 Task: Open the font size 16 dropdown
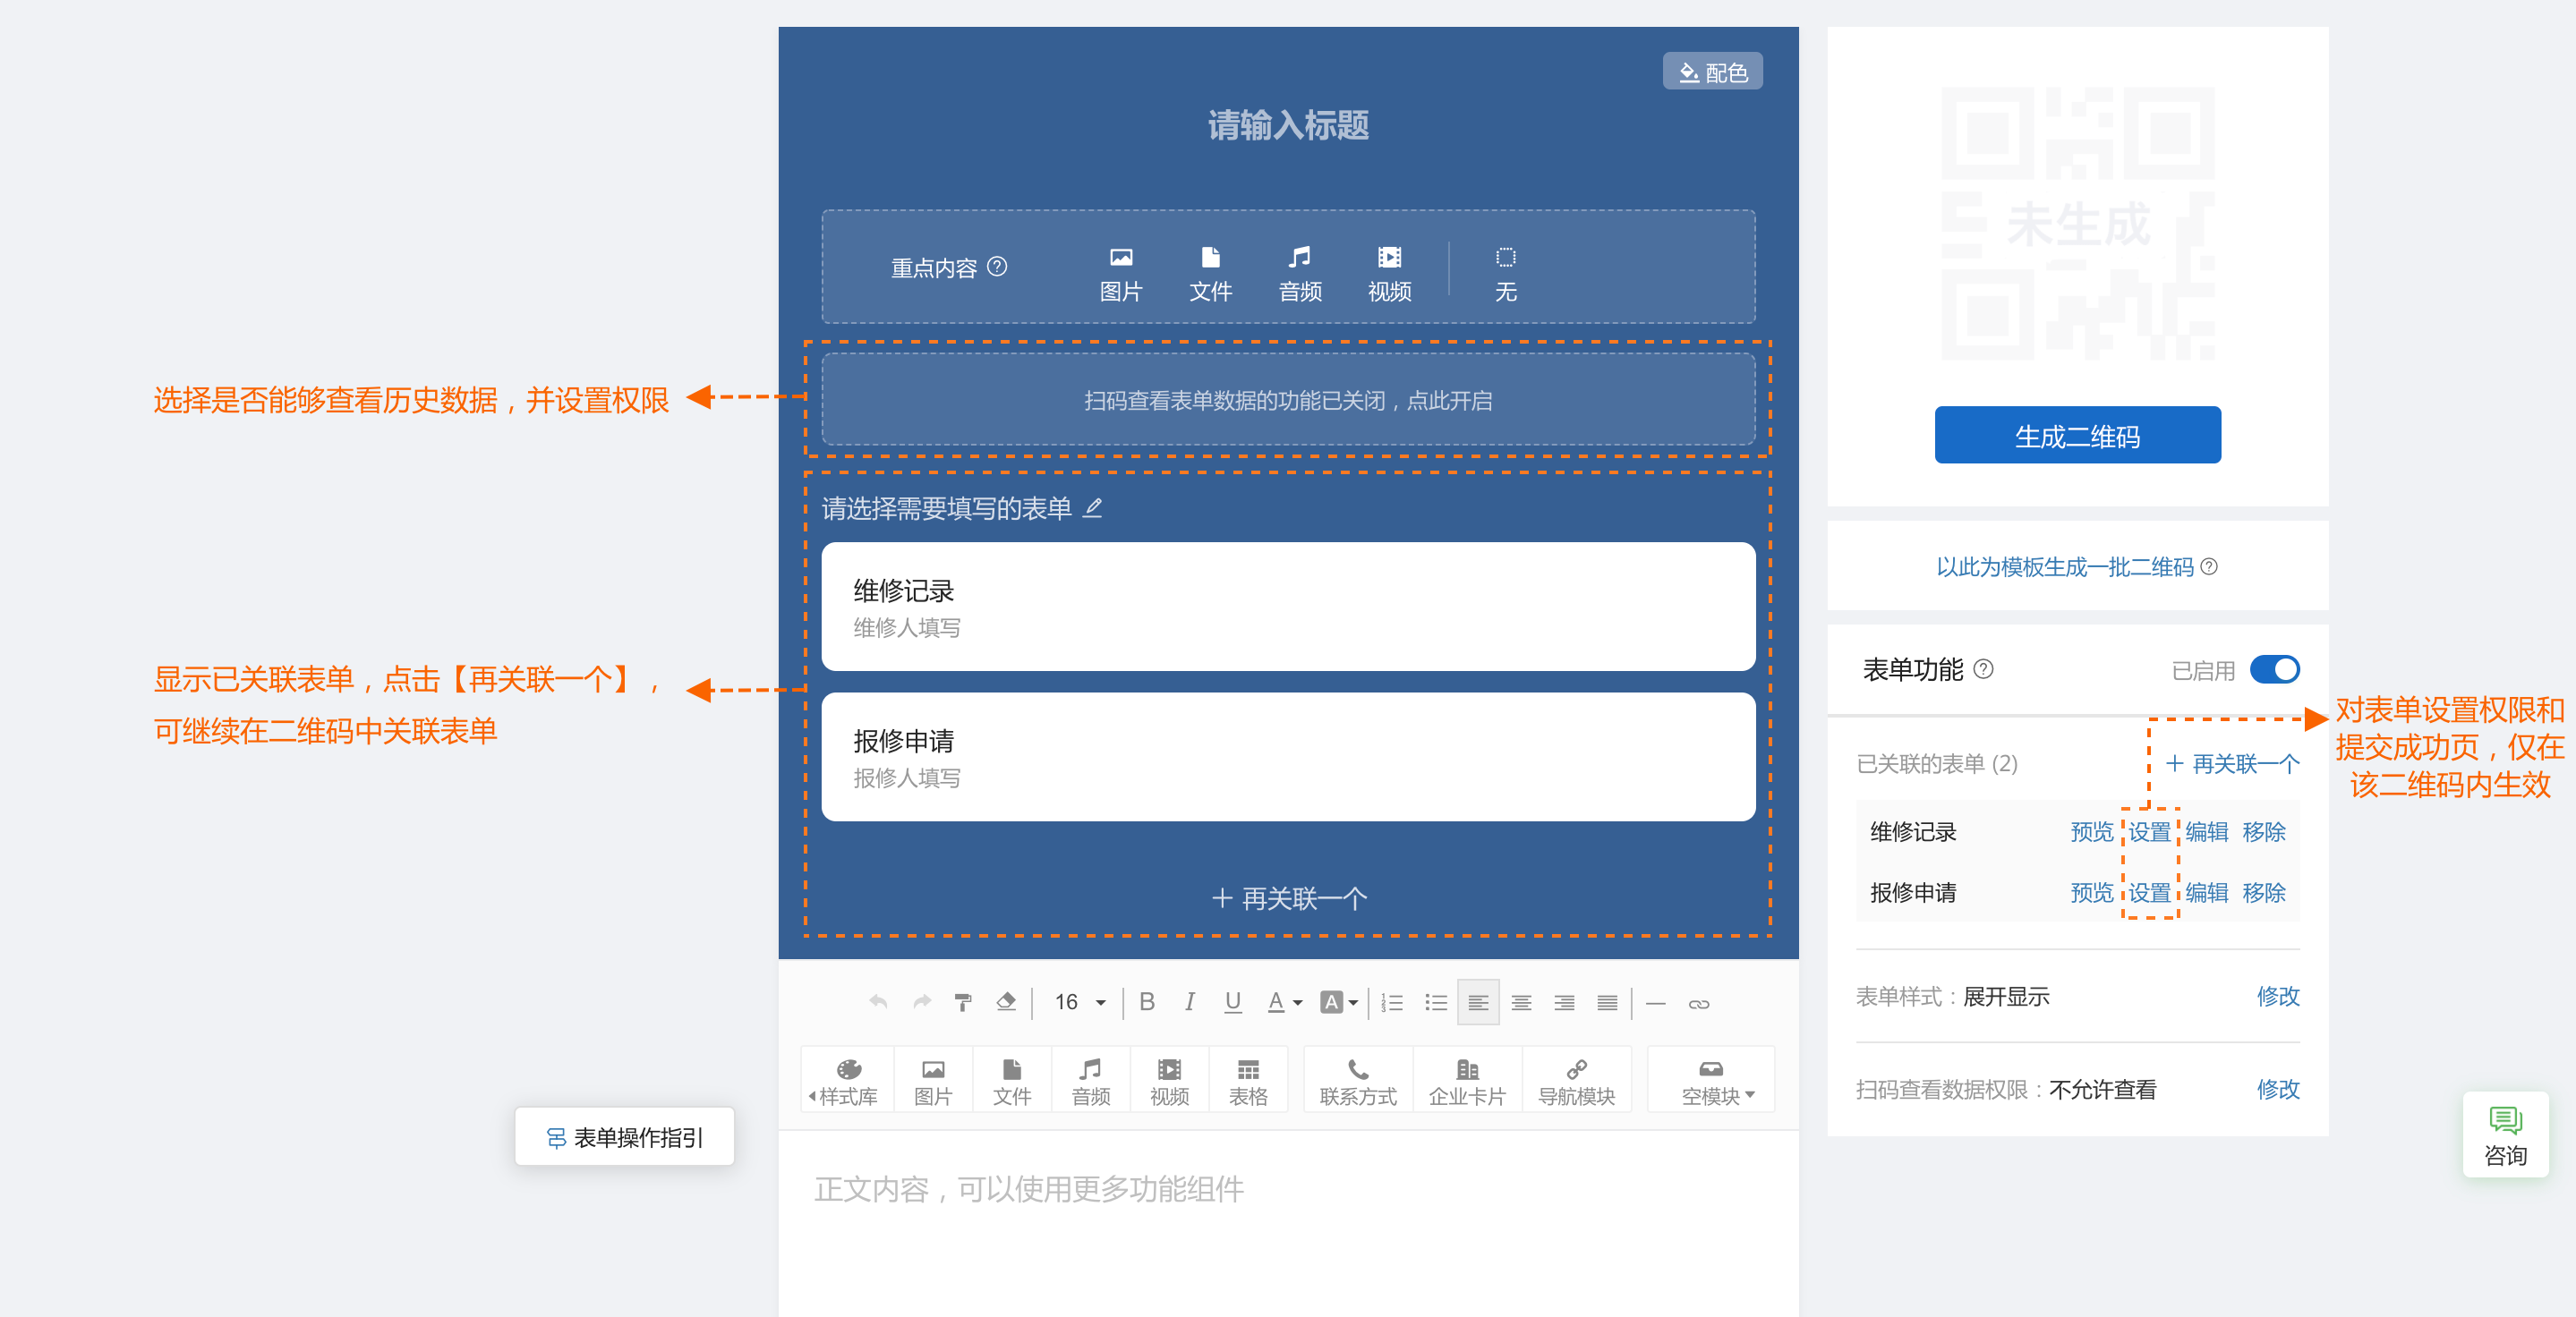1080,1001
